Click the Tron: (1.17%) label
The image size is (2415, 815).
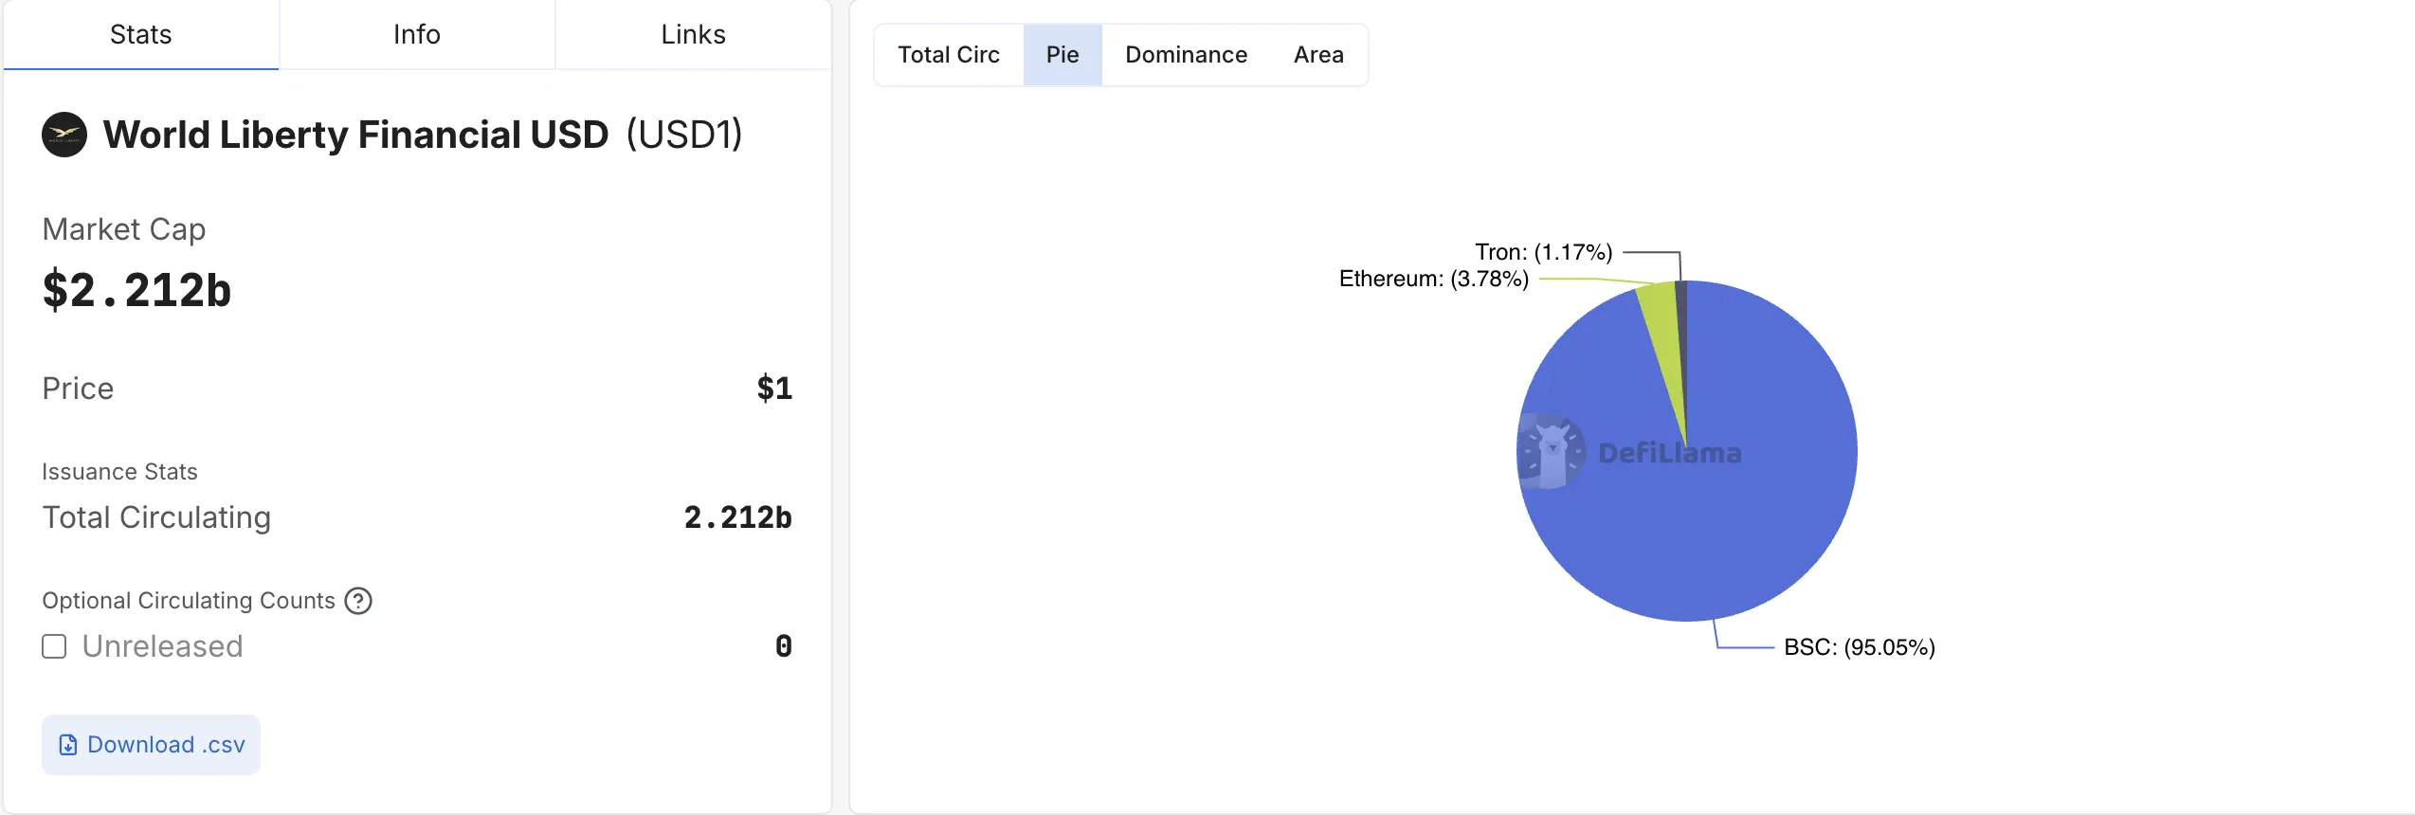coord(1544,252)
